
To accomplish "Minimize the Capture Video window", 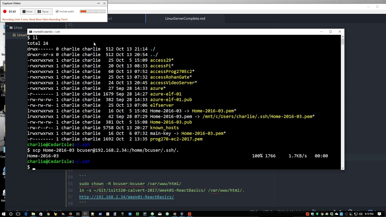I will [x=98, y=3].
